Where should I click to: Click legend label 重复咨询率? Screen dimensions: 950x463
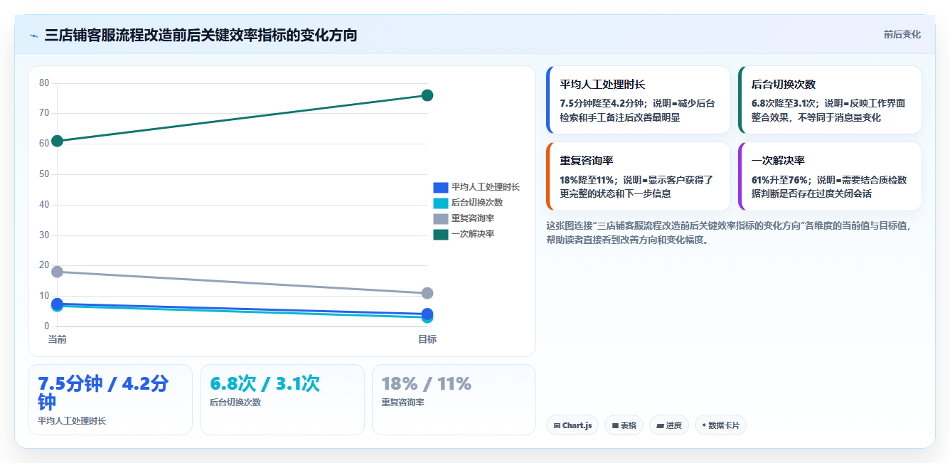tap(473, 218)
